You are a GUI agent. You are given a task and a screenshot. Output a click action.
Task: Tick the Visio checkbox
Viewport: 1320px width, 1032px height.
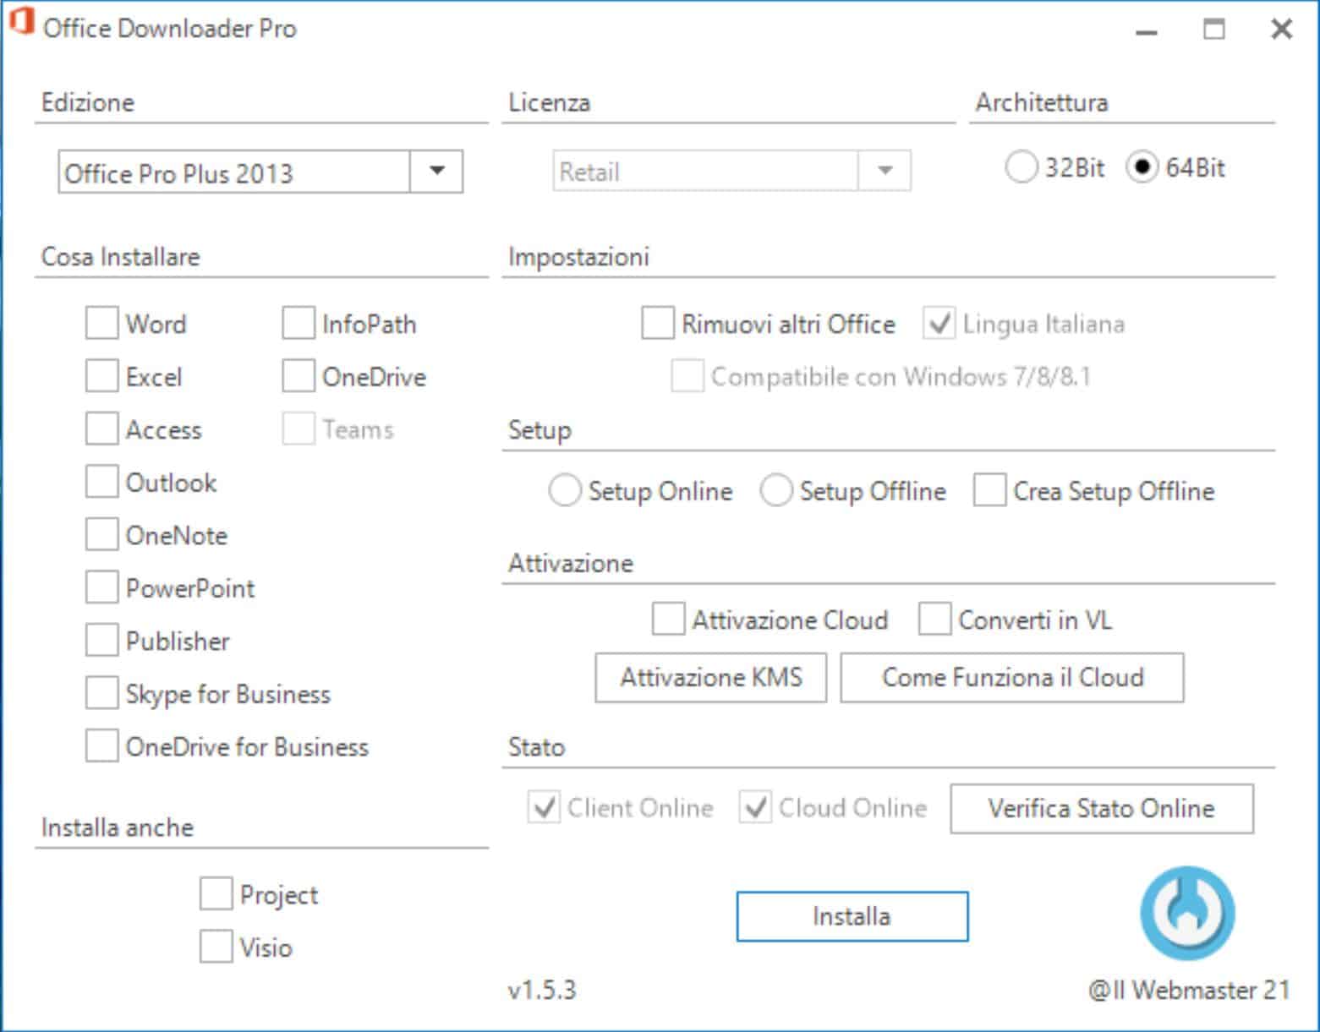(x=216, y=947)
